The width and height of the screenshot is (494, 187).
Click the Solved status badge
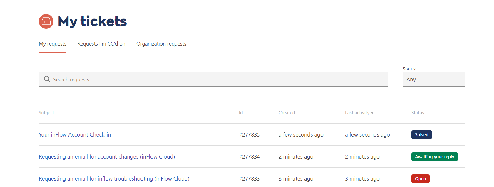422,135
